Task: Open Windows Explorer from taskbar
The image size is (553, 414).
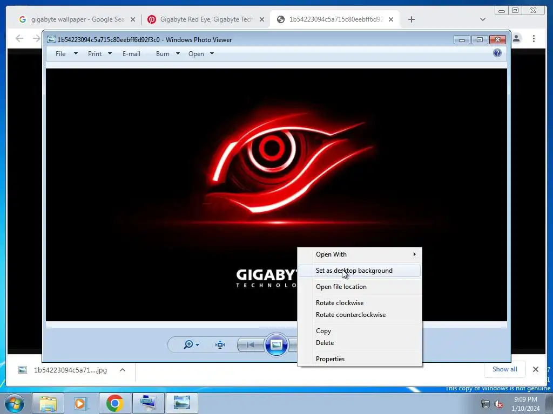Action: click(x=48, y=403)
